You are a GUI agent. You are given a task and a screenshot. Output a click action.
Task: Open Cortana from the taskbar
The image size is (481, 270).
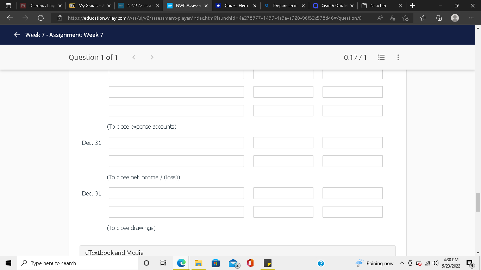[146, 263]
